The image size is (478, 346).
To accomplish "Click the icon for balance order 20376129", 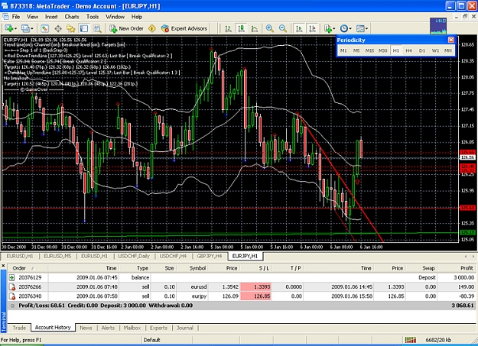I will (x=11, y=277).
